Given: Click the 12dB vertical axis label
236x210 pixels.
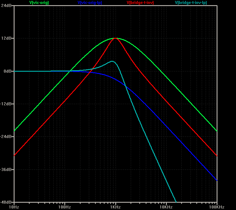Looking at the screenshot, I should 6,38.
